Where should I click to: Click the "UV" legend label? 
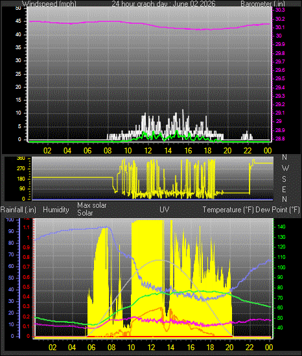pyautogui.click(x=165, y=209)
